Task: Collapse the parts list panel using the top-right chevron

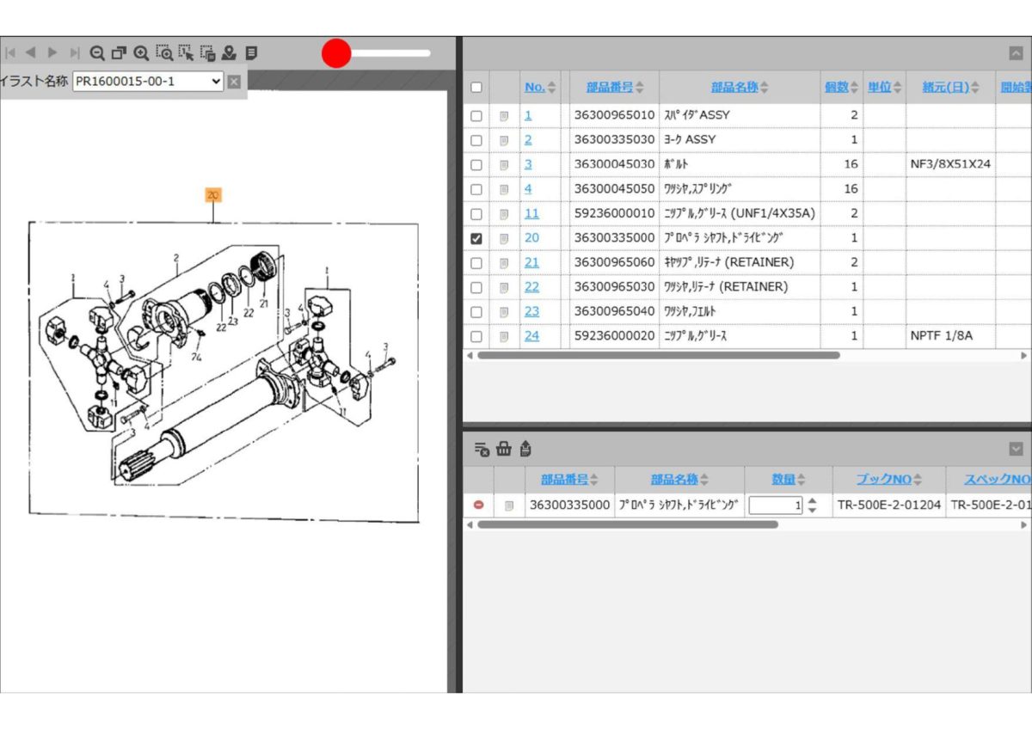Action: pos(1016,53)
